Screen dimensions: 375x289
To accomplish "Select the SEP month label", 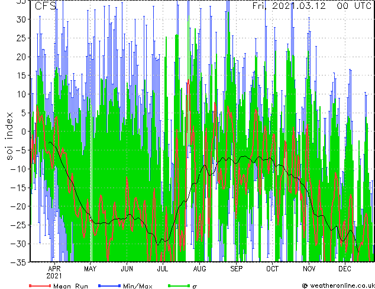I will pyautogui.click(x=236, y=269).
